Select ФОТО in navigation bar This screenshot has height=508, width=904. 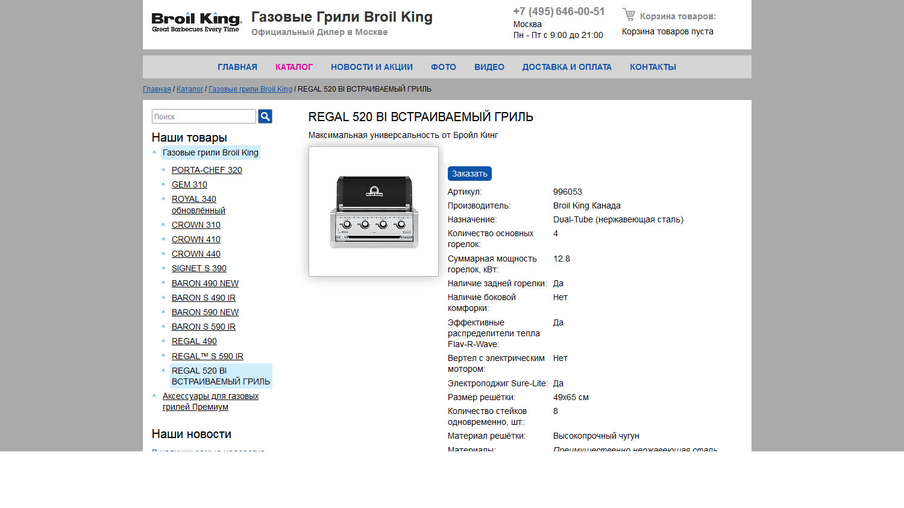click(x=444, y=67)
